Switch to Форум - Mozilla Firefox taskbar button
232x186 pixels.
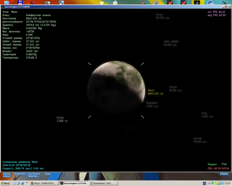click(44, 183)
